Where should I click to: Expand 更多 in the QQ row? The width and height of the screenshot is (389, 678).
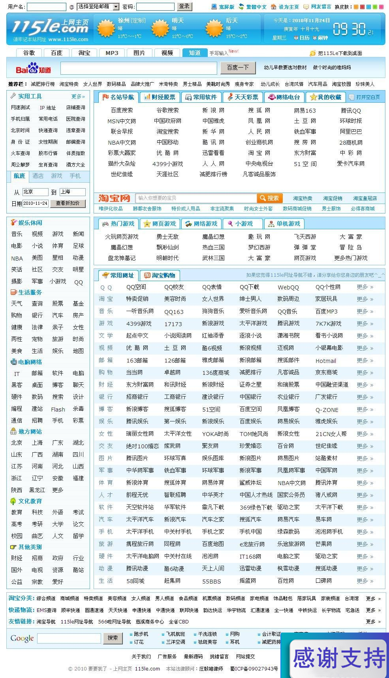(365, 287)
